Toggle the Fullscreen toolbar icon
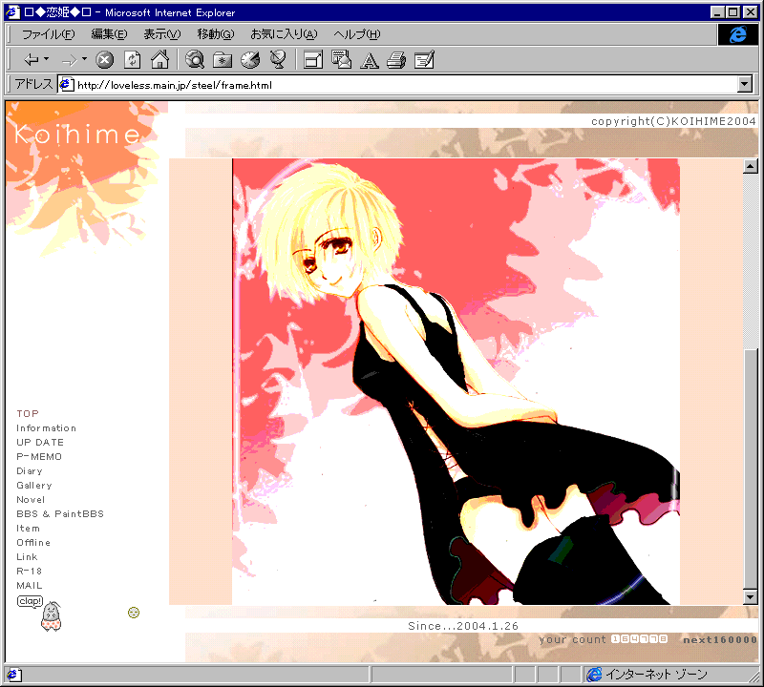 point(313,60)
